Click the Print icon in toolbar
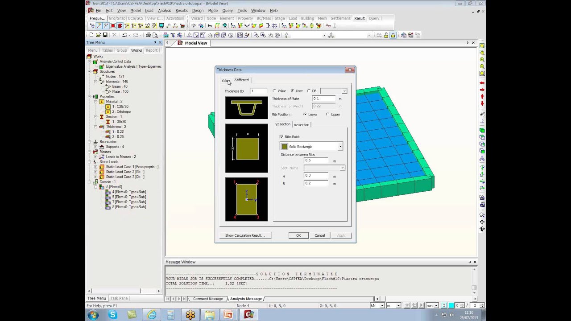The height and width of the screenshot is (321, 571). (148, 35)
